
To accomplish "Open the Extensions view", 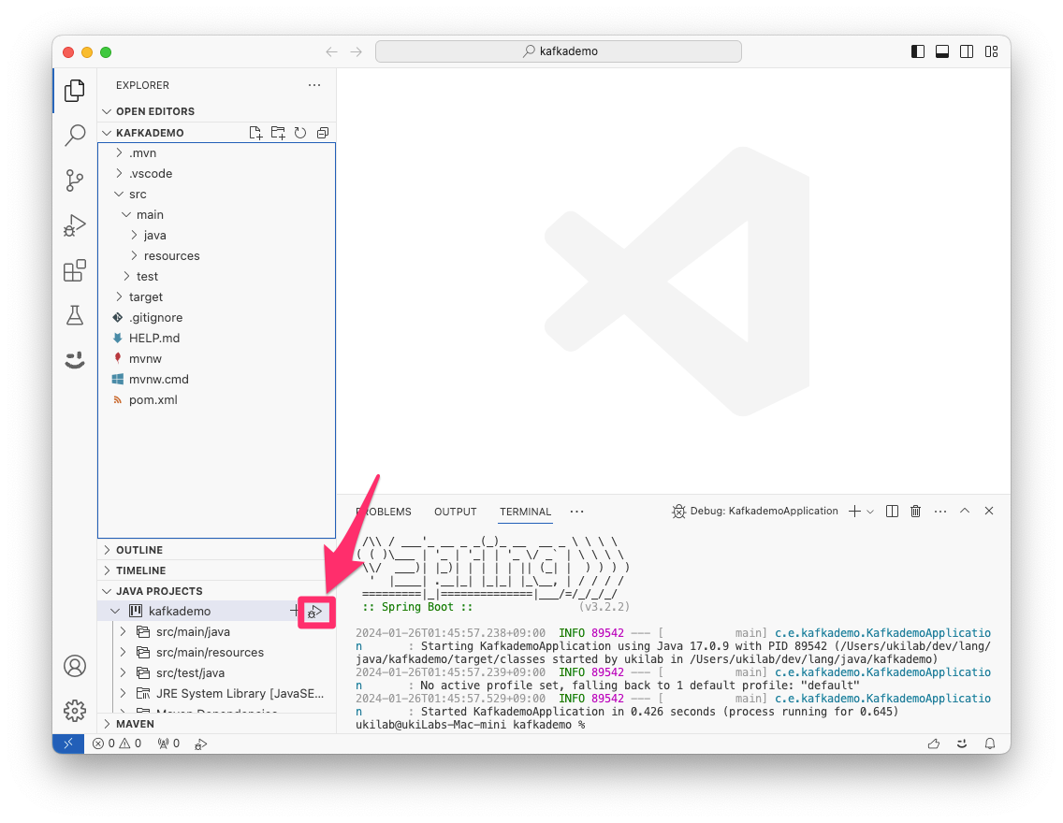I will 75,270.
